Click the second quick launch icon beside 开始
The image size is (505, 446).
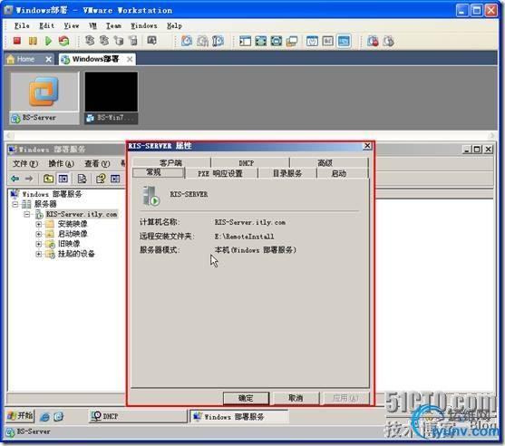pos(58,417)
